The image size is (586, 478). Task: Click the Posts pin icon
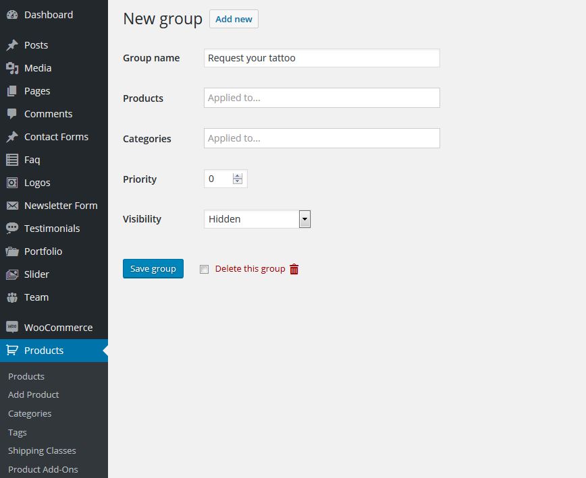[12, 45]
